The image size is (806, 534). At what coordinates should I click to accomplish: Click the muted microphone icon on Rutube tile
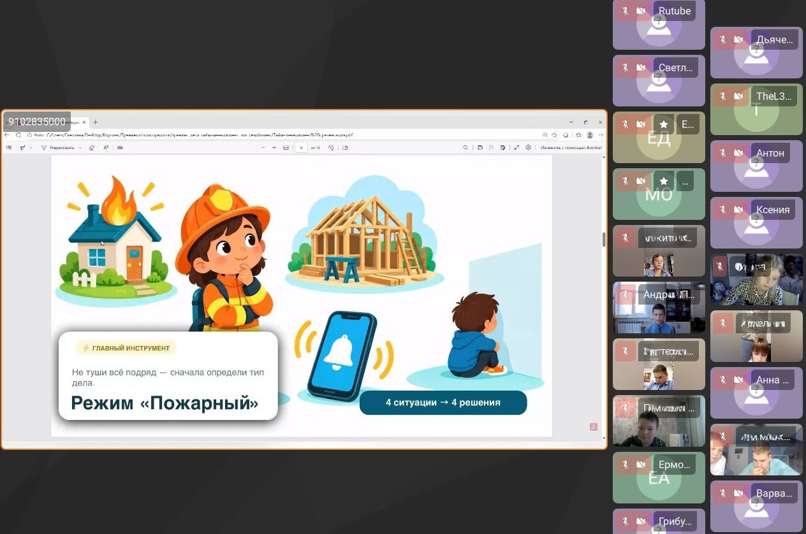626,11
